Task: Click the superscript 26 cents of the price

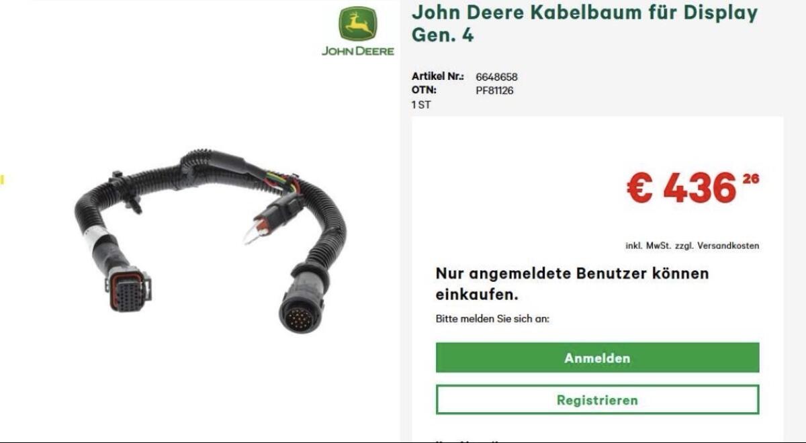Action: [x=751, y=179]
